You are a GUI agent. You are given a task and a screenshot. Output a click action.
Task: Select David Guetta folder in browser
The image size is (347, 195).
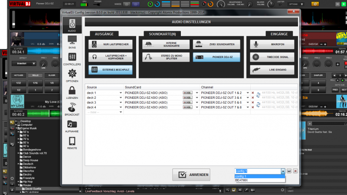point(33,189)
